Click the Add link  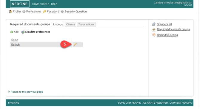pos(16,32)
